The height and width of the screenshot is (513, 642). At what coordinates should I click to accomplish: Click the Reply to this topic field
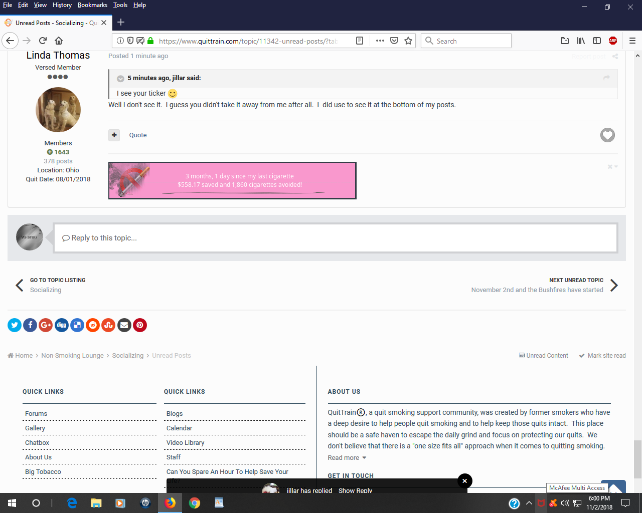[x=335, y=238]
